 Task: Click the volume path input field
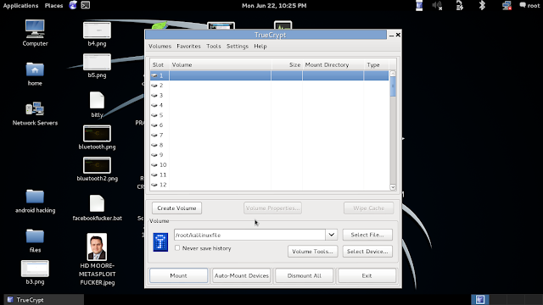[249, 235]
